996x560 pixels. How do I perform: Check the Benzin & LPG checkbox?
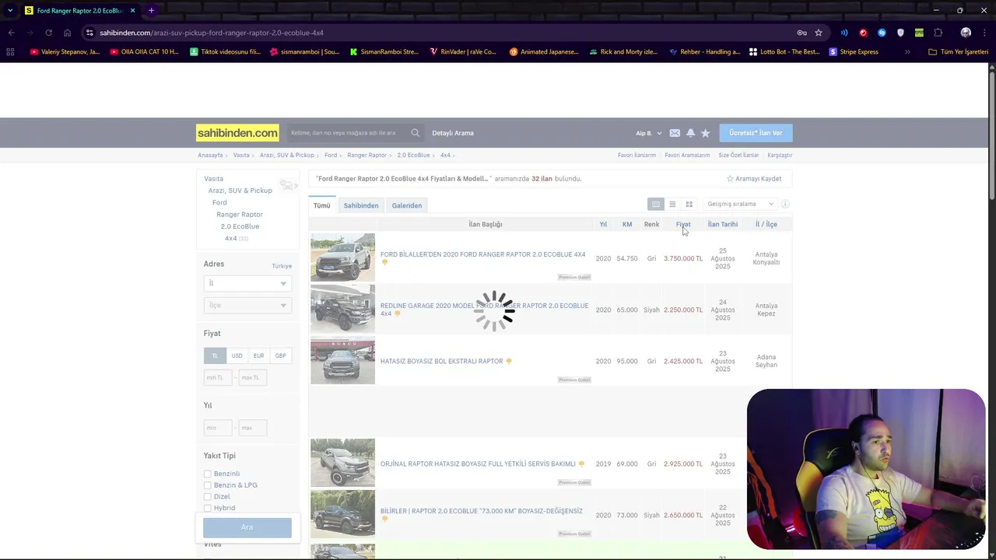(207, 485)
